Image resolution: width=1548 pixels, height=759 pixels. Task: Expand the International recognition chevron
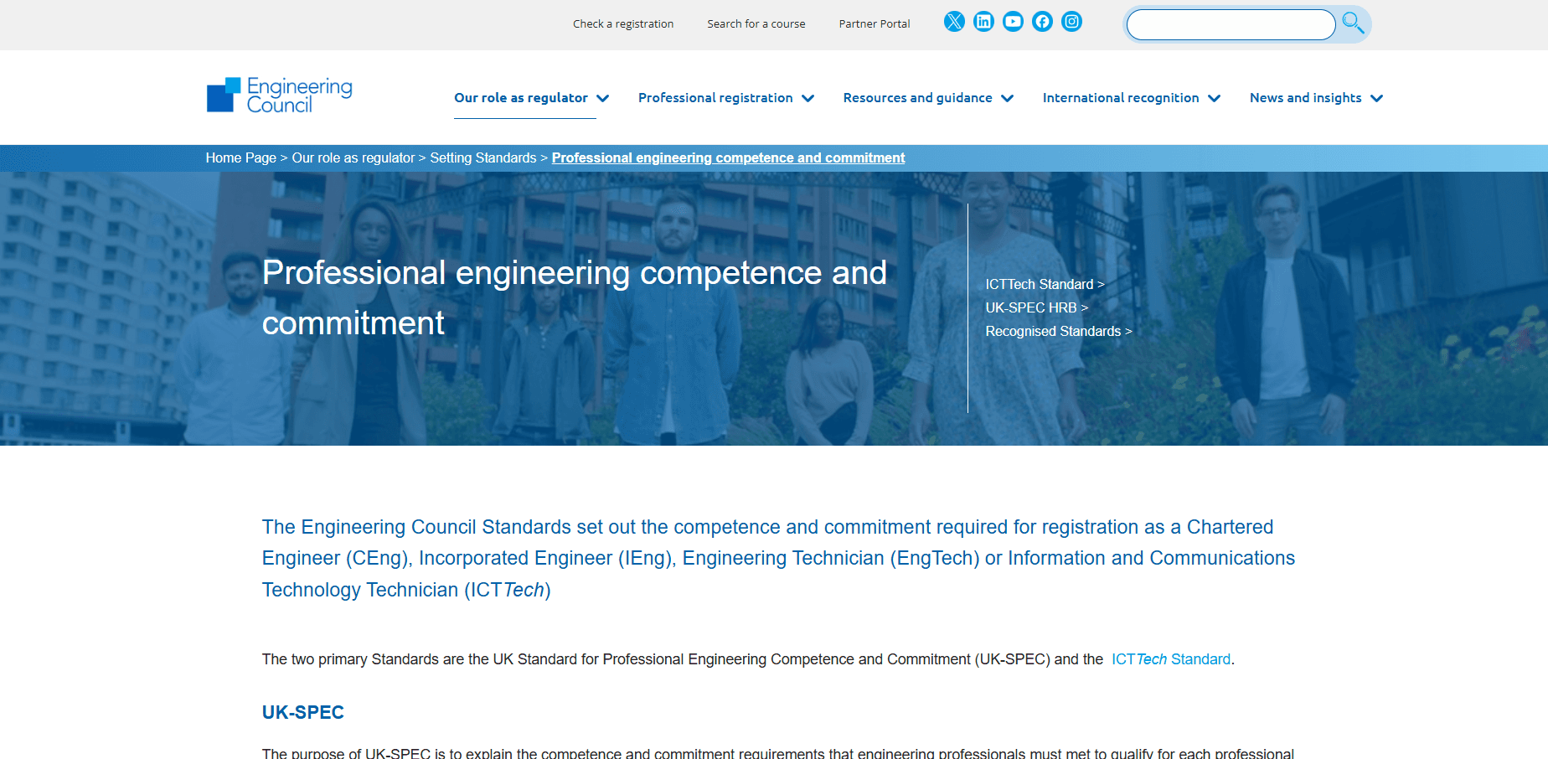coord(1214,98)
